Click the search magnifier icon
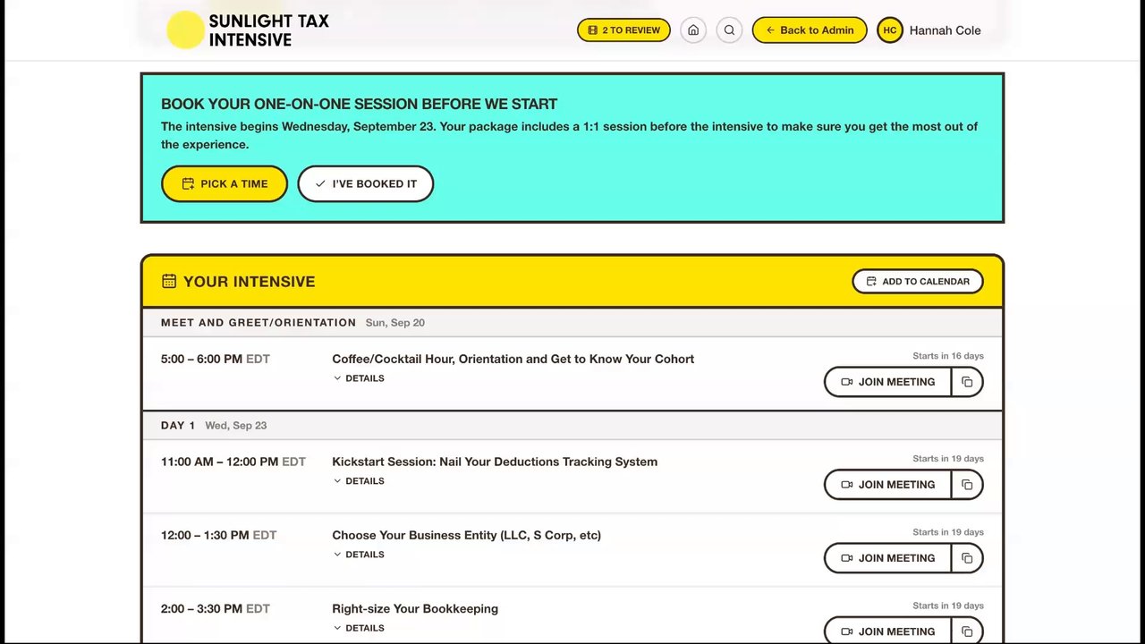 click(x=729, y=30)
